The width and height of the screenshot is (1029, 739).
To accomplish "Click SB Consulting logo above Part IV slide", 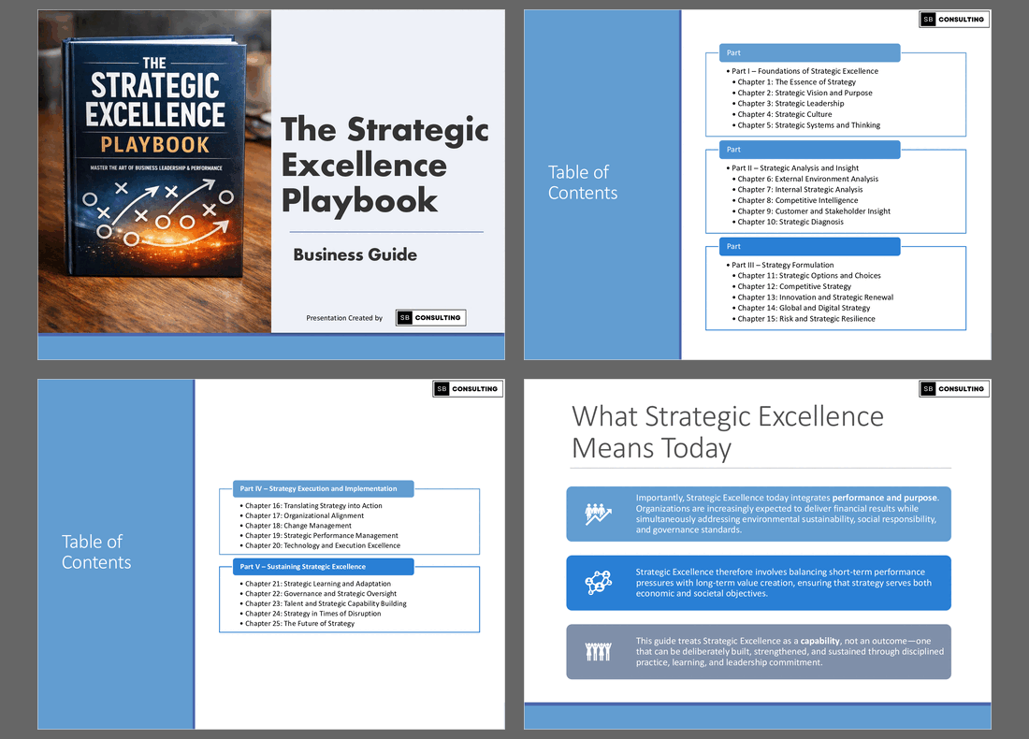I will coord(468,389).
